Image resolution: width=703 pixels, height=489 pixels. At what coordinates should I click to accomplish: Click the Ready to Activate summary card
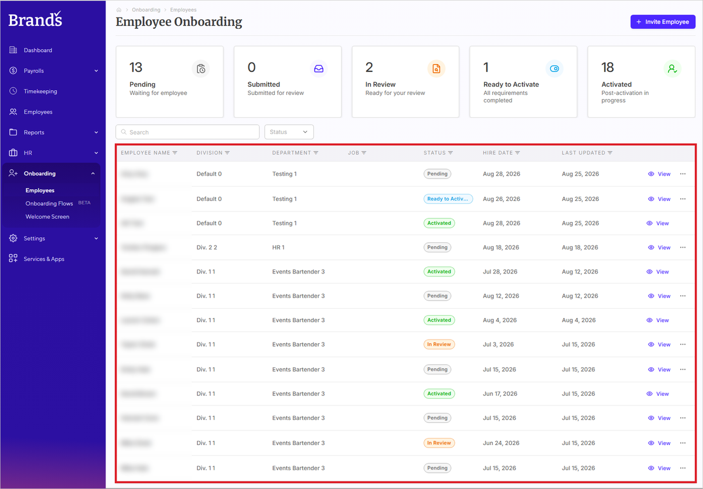(524, 82)
